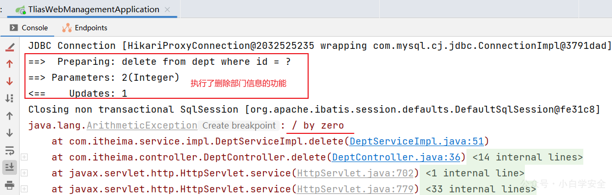Expand the fold beside HttpServlet.java:702 line

(x=24, y=173)
